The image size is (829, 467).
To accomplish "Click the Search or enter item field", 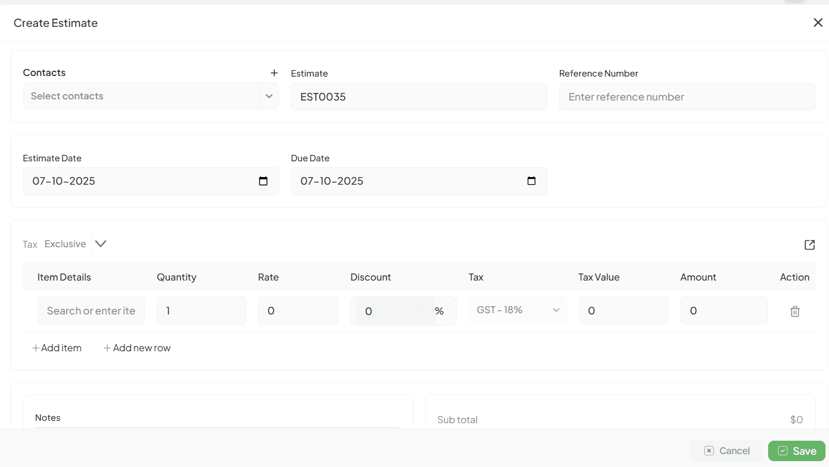I will click(x=91, y=311).
